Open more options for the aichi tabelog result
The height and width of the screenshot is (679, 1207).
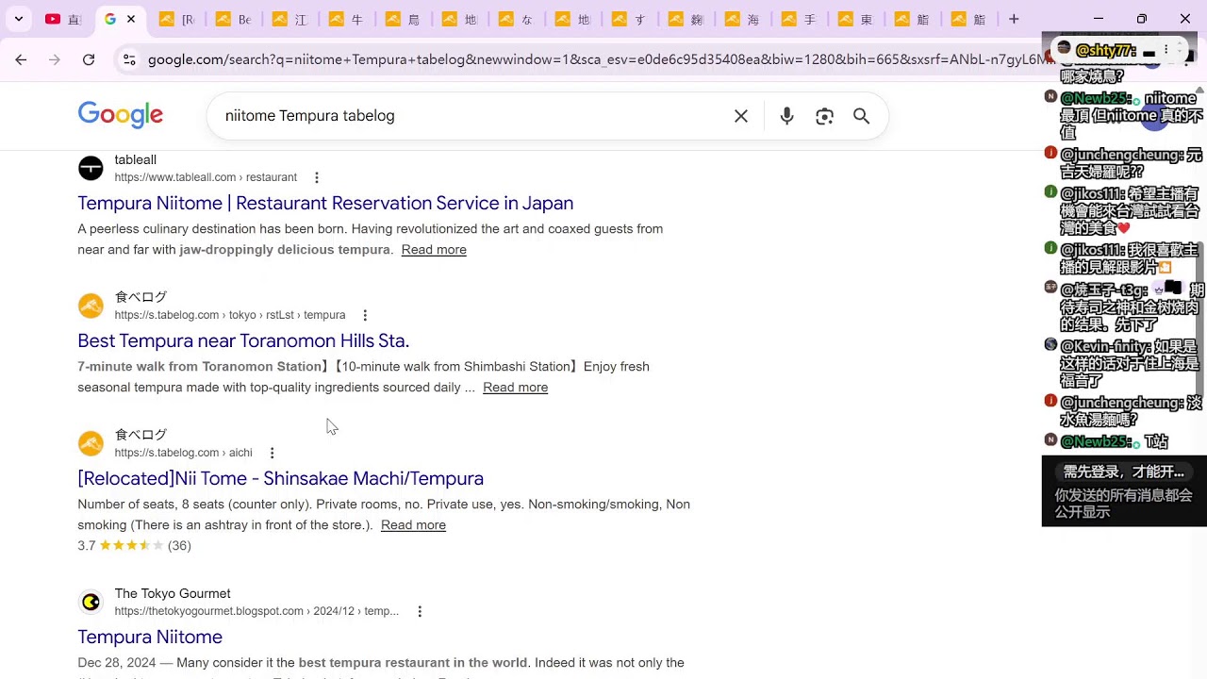[x=273, y=453]
